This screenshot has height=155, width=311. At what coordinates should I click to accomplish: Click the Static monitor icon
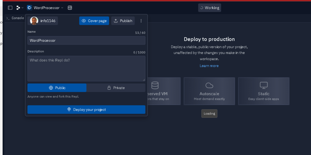point(264,85)
